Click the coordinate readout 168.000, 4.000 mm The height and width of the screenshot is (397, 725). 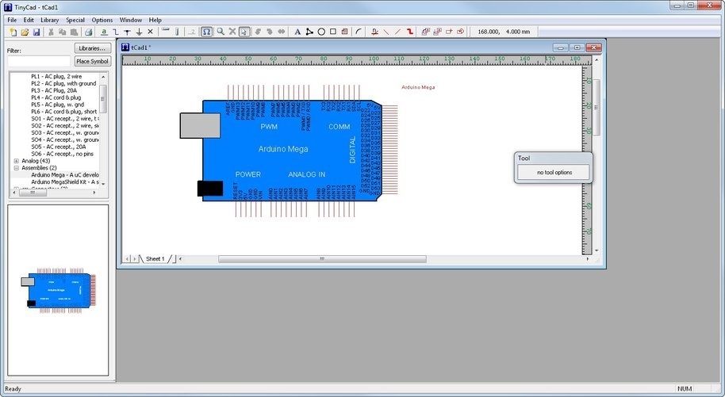pyautogui.click(x=504, y=32)
